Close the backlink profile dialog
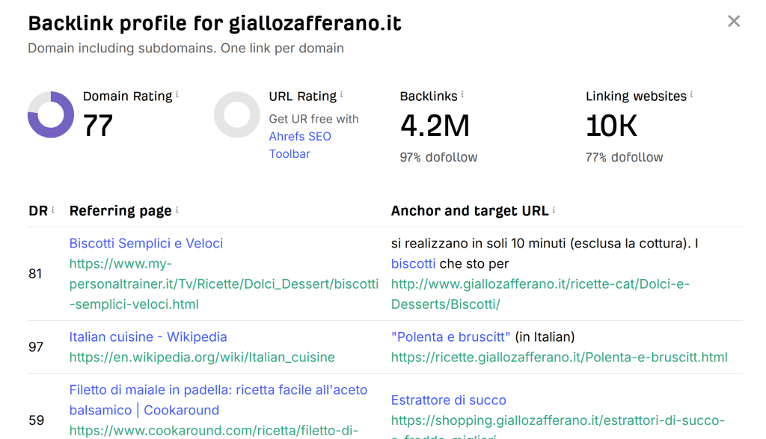This screenshot has width=766, height=439. point(733,21)
